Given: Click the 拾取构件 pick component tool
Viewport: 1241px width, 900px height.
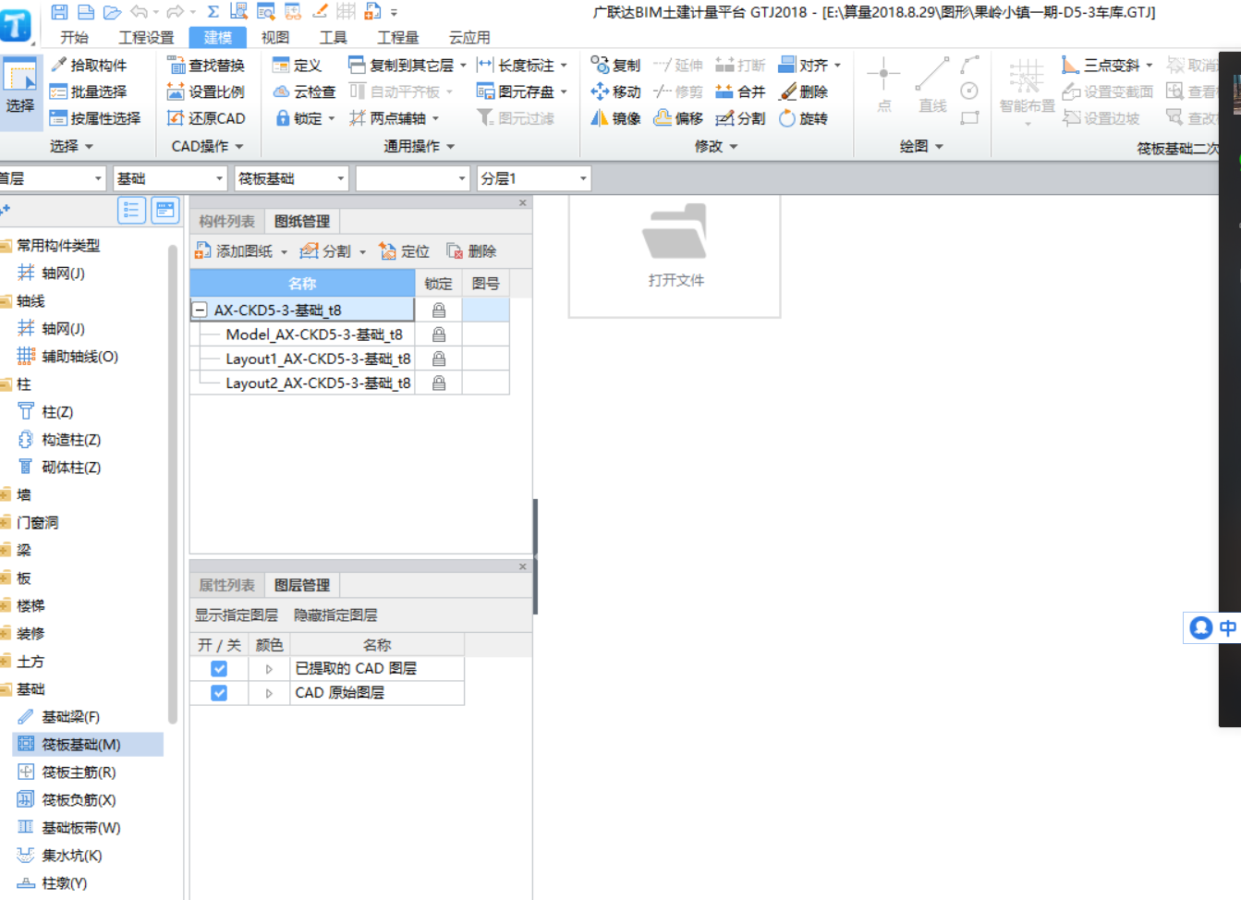Looking at the screenshot, I should coord(89,65).
